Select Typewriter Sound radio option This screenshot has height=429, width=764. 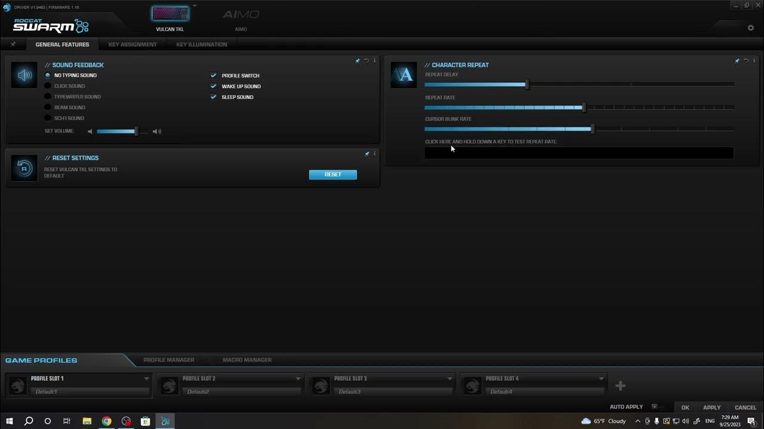(48, 97)
